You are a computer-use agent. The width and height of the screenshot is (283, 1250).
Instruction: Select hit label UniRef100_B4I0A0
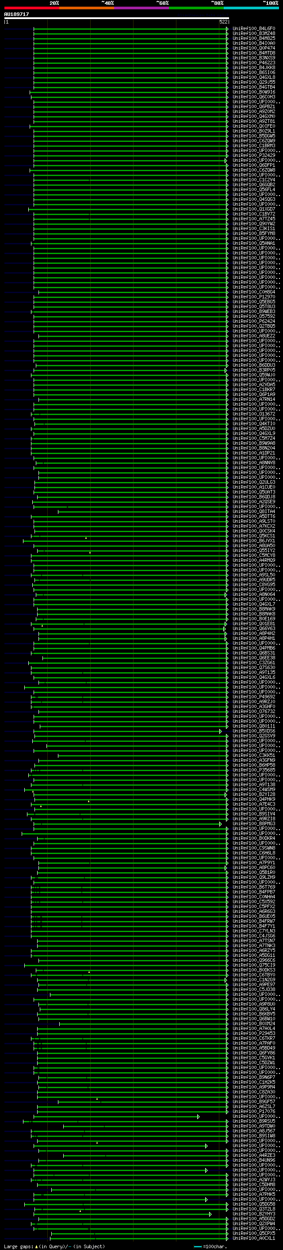254,43
